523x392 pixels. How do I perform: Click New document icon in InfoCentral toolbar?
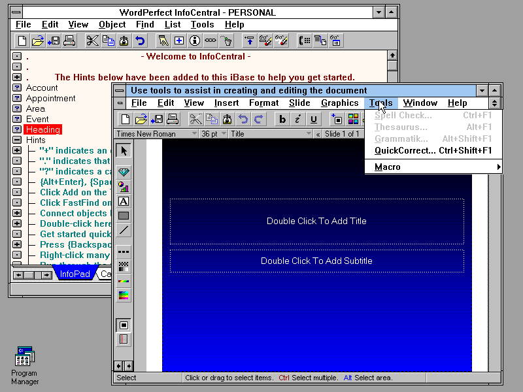(x=22, y=41)
